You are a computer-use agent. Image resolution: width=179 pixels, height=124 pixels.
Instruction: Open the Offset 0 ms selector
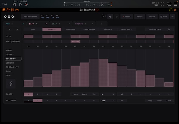tap(126, 29)
